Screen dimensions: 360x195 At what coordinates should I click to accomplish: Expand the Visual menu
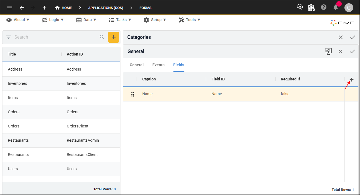[x=18, y=20]
